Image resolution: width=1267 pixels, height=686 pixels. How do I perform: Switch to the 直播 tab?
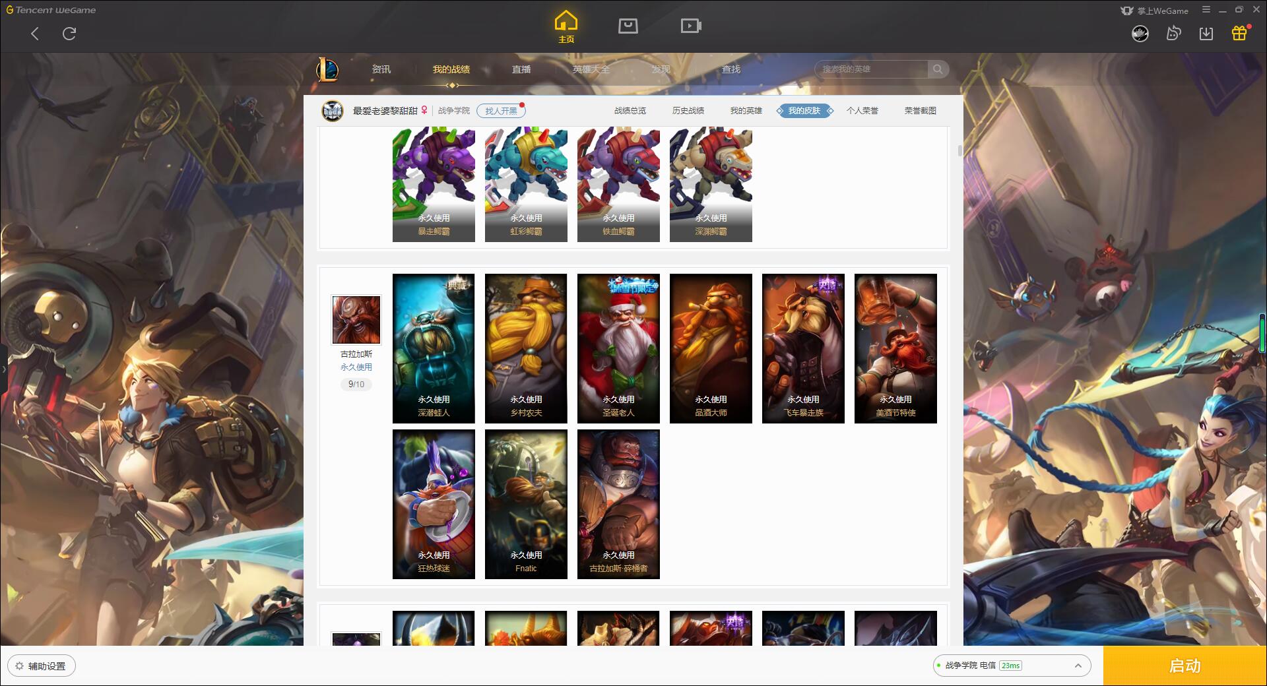pos(521,69)
